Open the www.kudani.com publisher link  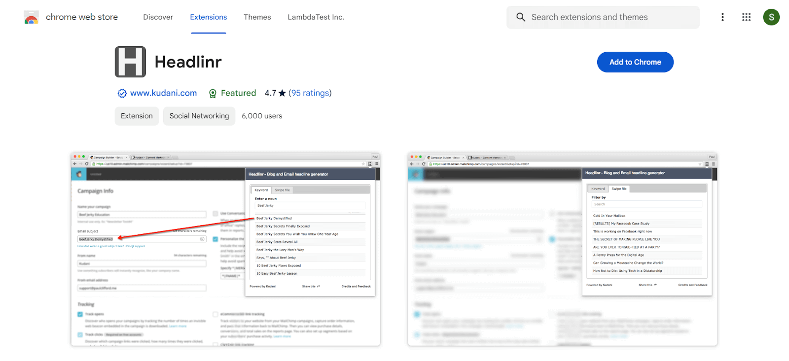[163, 93]
